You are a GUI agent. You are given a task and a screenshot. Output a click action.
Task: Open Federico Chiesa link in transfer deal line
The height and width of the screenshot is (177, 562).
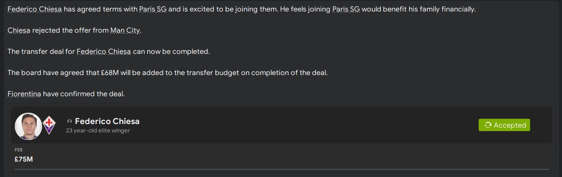104,52
